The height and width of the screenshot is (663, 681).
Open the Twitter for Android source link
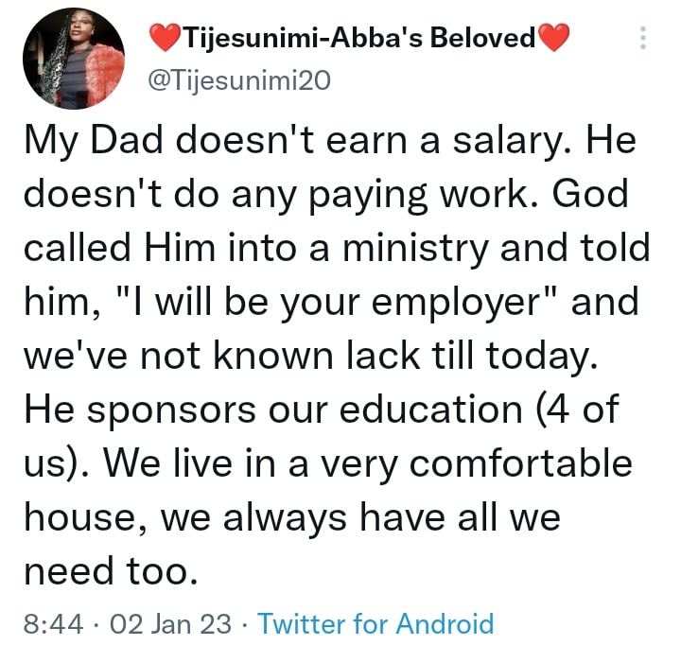tap(375, 624)
